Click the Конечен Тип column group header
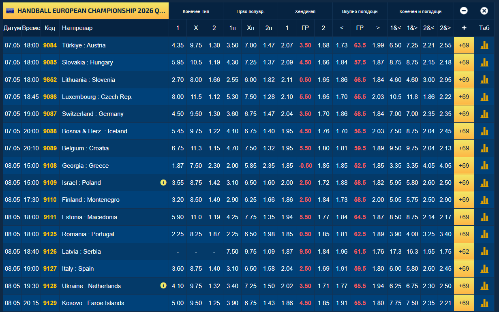 (196, 11)
